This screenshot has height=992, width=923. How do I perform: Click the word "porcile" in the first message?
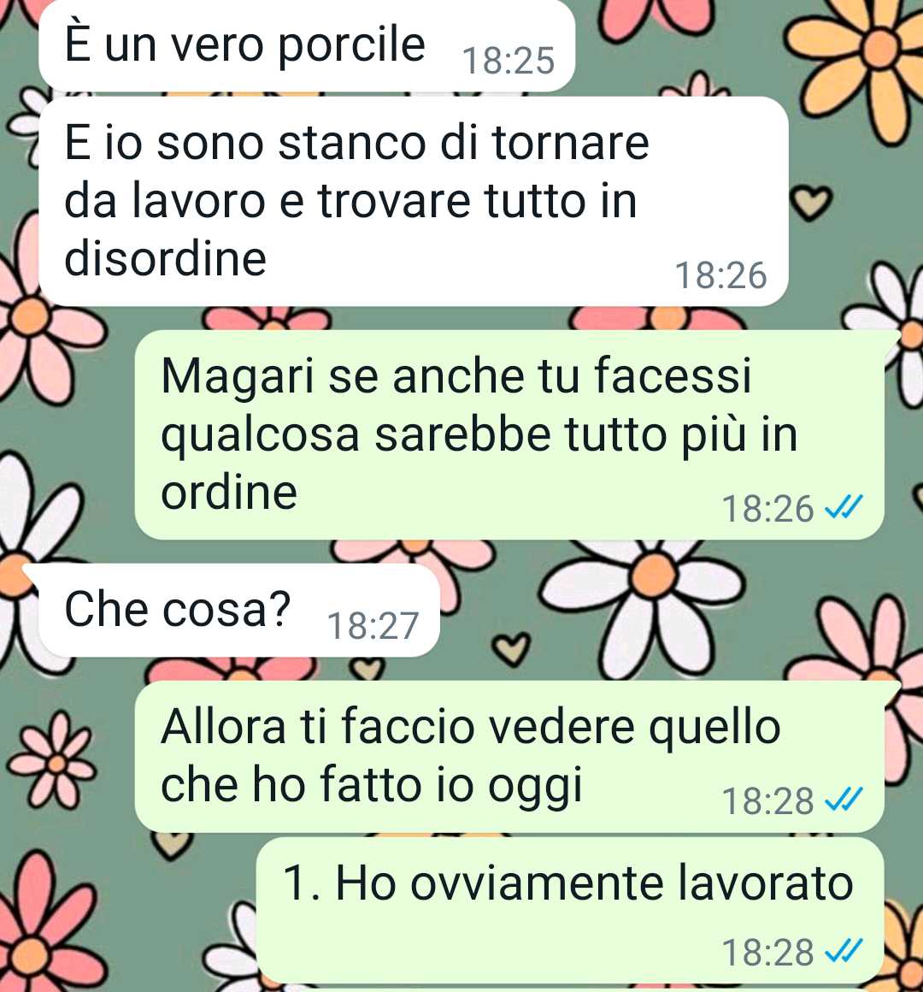point(351,45)
